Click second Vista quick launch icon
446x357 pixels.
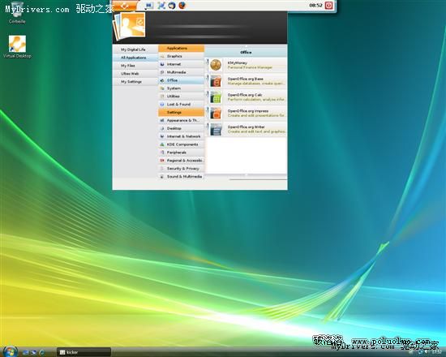pyautogui.click(x=33, y=352)
